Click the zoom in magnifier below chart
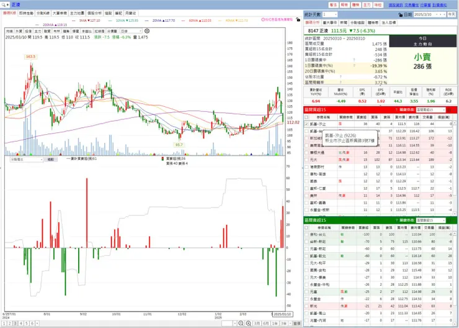This screenshot has height=328, width=459. coord(249,323)
